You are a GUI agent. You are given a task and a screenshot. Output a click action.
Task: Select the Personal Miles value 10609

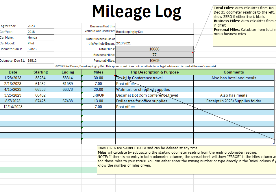(154, 61)
